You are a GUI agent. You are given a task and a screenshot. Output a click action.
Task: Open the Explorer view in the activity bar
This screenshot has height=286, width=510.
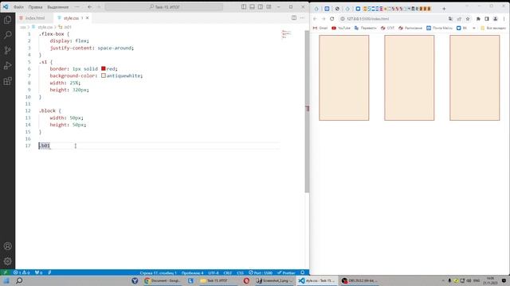coord(7,20)
